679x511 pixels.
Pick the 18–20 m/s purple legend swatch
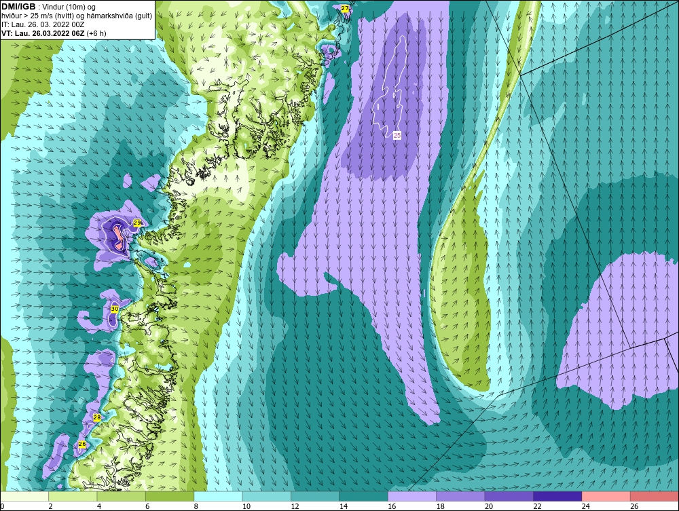coord(461,496)
